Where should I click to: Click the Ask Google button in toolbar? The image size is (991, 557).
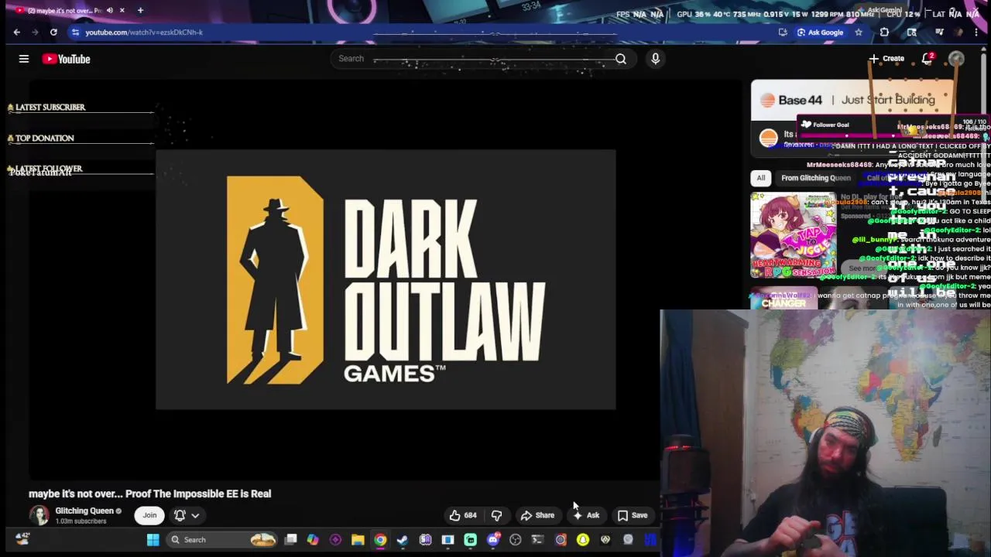coord(820,32)
